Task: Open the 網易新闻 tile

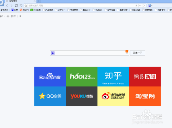Action: (x=145, y=77)
